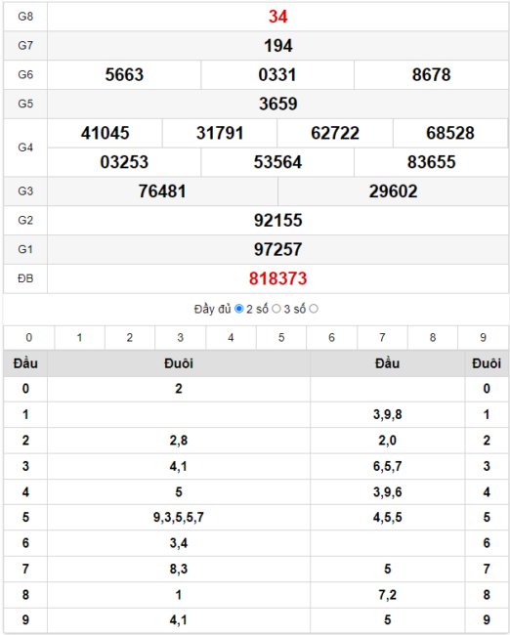Filter results by digit 0
The height and width of the screenshot is (635, 510).
pyautogui.click(x=28, y=337)
